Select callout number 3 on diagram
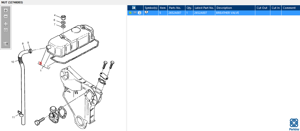The image size is (300, 131). coord(44,65)
